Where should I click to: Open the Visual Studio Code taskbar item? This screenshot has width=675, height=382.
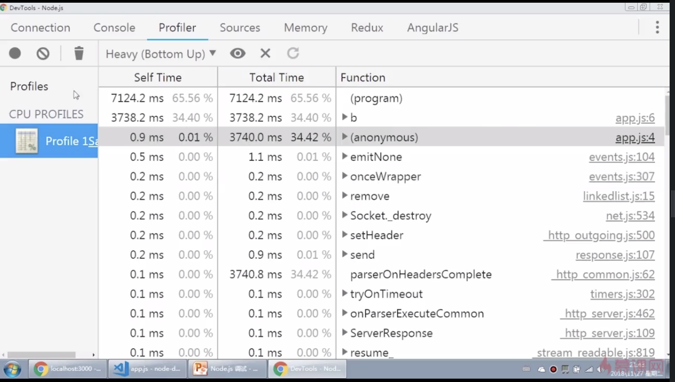pos(147,369)
